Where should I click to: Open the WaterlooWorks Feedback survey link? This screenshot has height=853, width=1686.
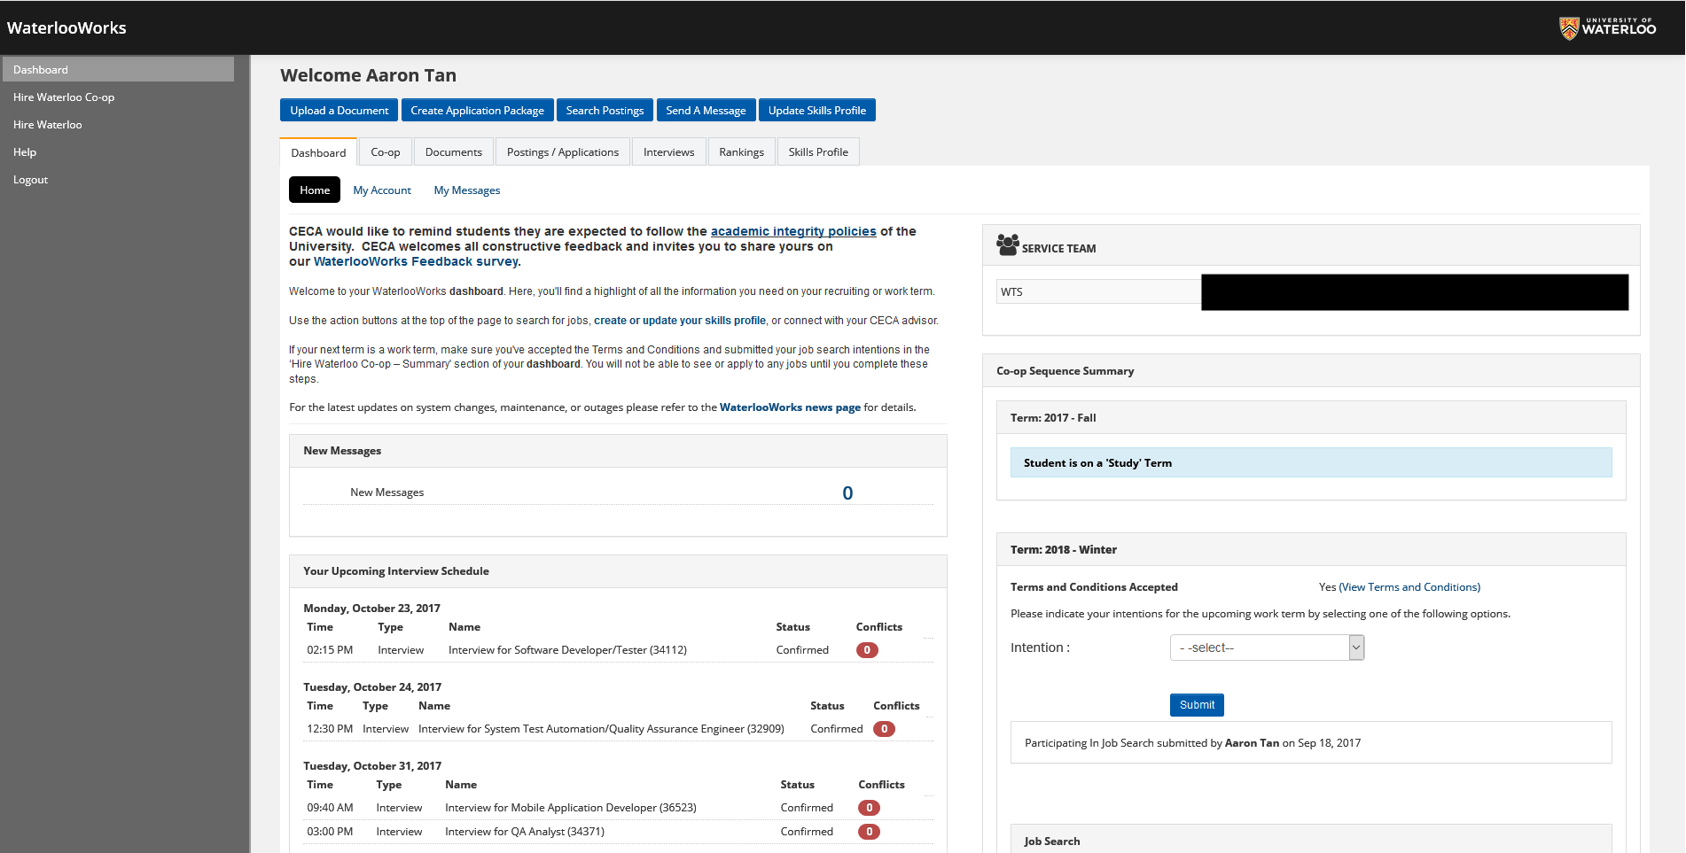click(416, 261)
